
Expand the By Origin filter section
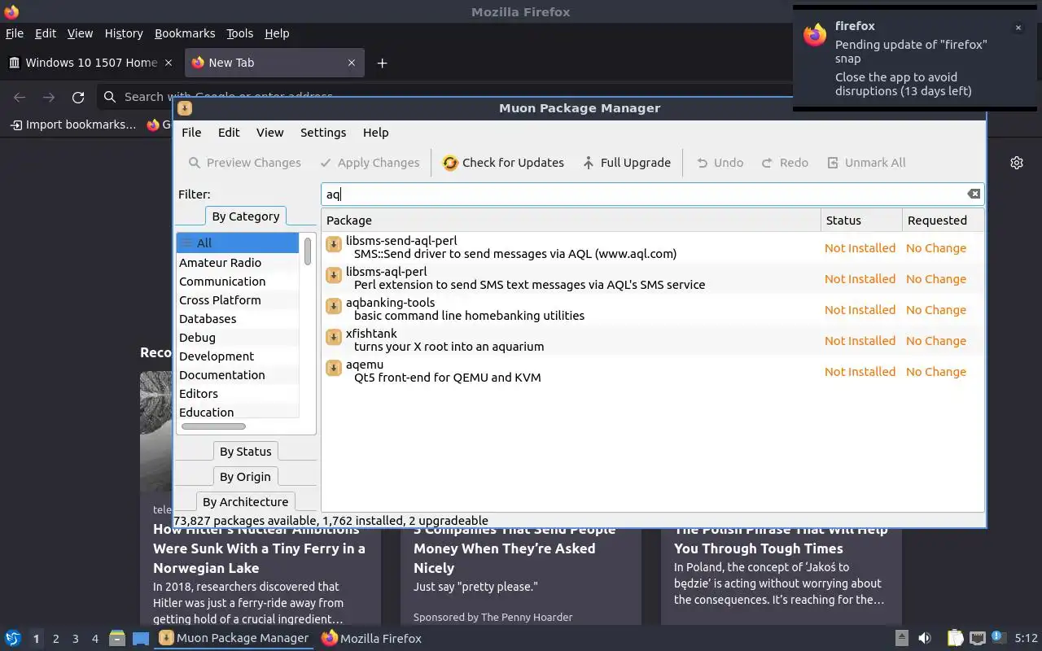245,477
